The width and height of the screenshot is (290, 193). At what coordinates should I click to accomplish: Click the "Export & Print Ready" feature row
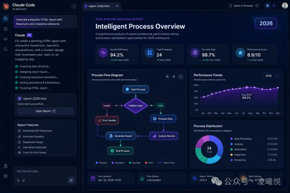(32, 153)
